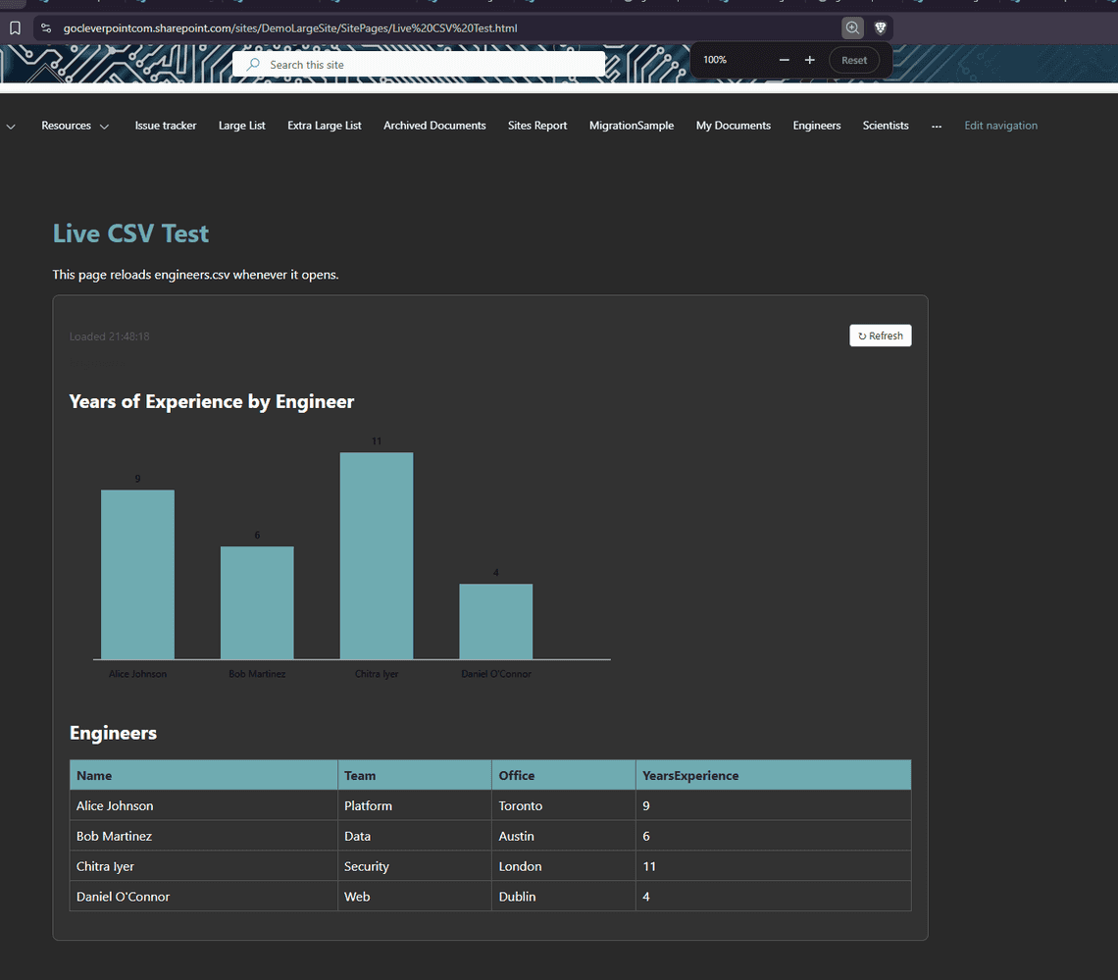Click the Austin office cell
Viewport: 1118px width, 980px height.
(563, 836)
